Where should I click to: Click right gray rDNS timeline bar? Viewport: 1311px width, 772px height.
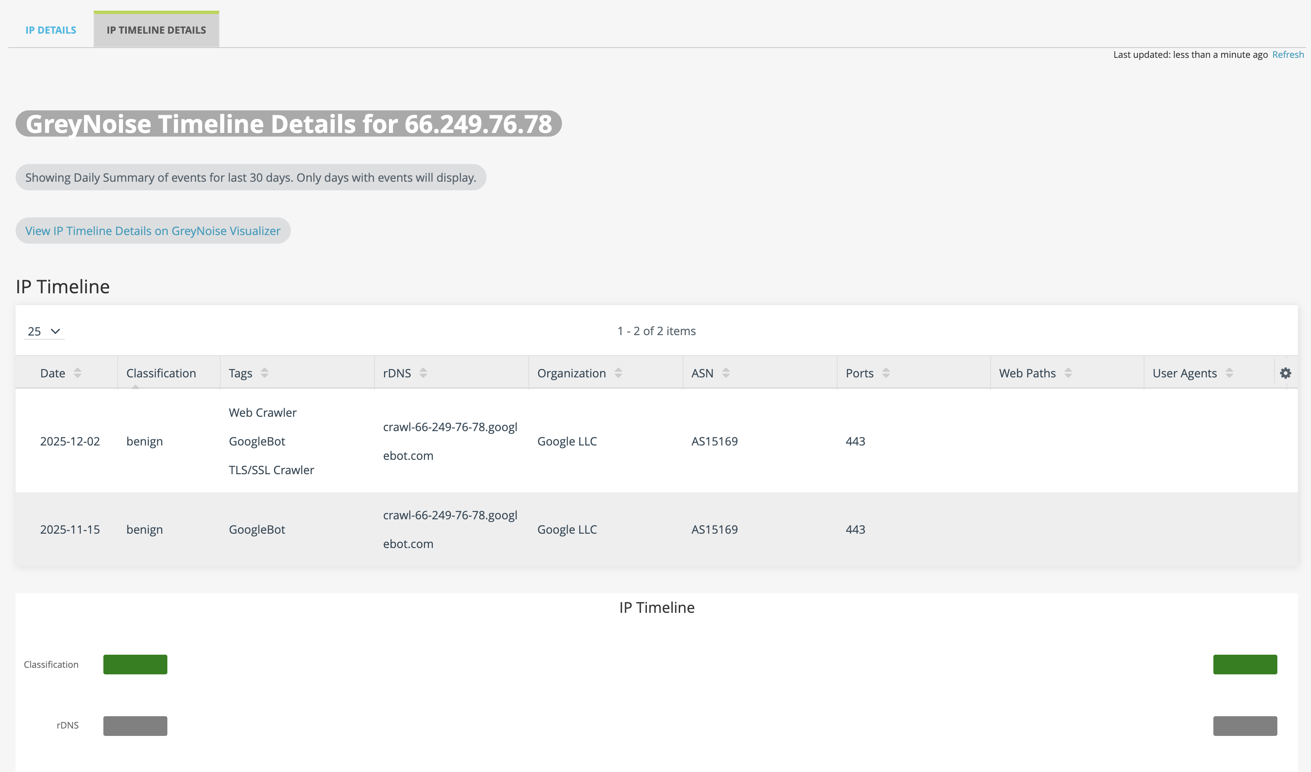pos(1245,726)
